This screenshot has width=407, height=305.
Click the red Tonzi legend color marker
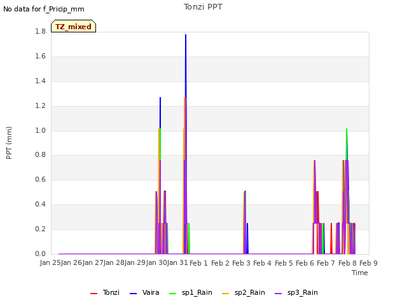[93, 294]
